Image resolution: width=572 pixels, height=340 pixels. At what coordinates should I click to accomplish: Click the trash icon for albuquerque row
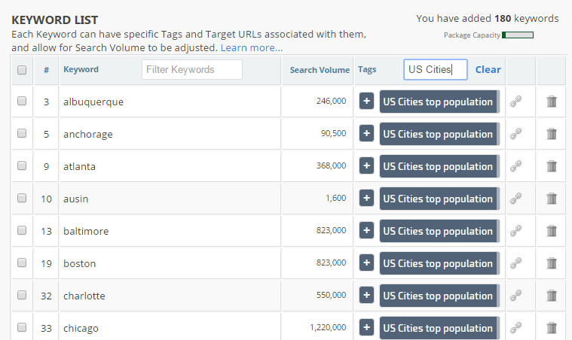click(x=551, y=102)
